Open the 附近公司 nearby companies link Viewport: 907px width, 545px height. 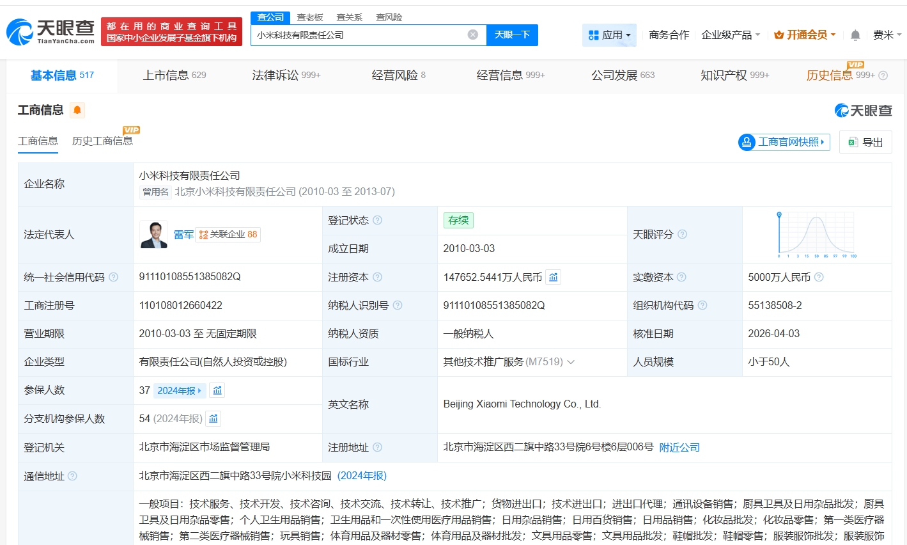679,447
